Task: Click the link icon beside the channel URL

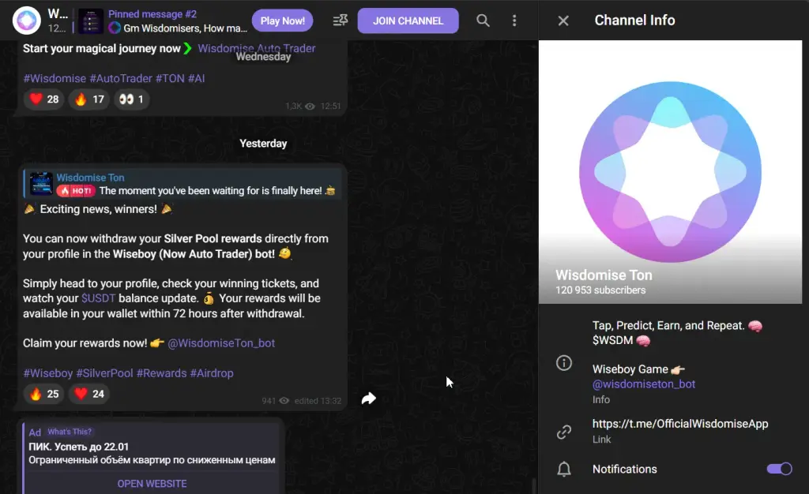Action: click(x=564, y=432)
